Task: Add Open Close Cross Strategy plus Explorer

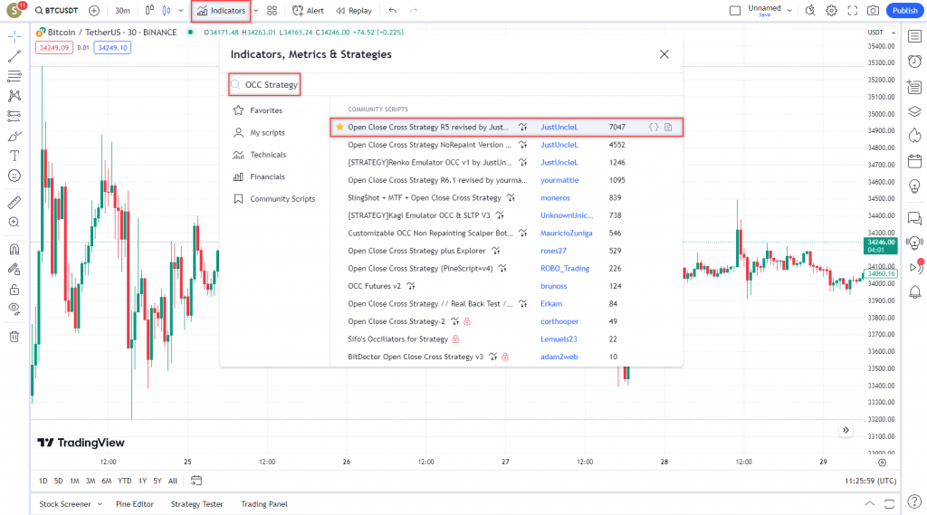Action: [x=416, y=251]
